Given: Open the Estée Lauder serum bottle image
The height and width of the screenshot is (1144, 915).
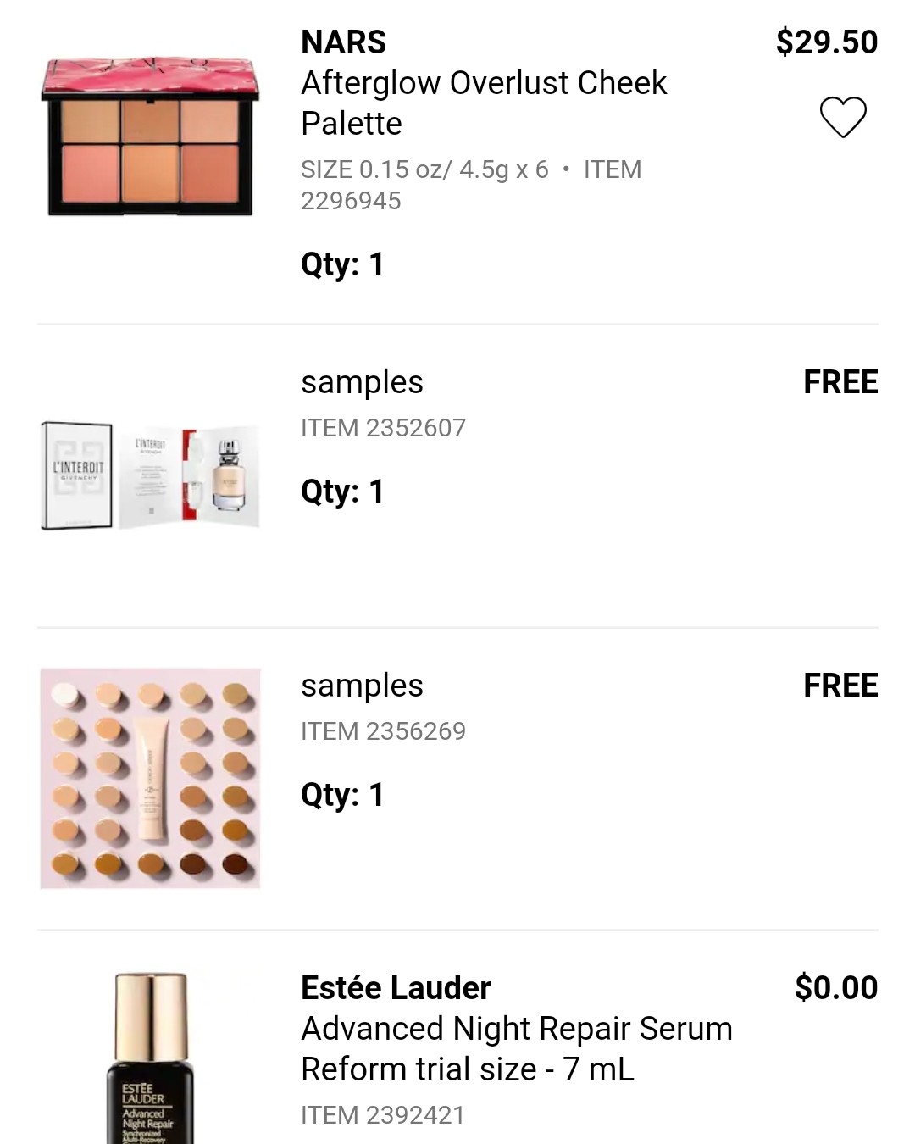Looking at the screenshot, I should click(x=150, y=1058).
